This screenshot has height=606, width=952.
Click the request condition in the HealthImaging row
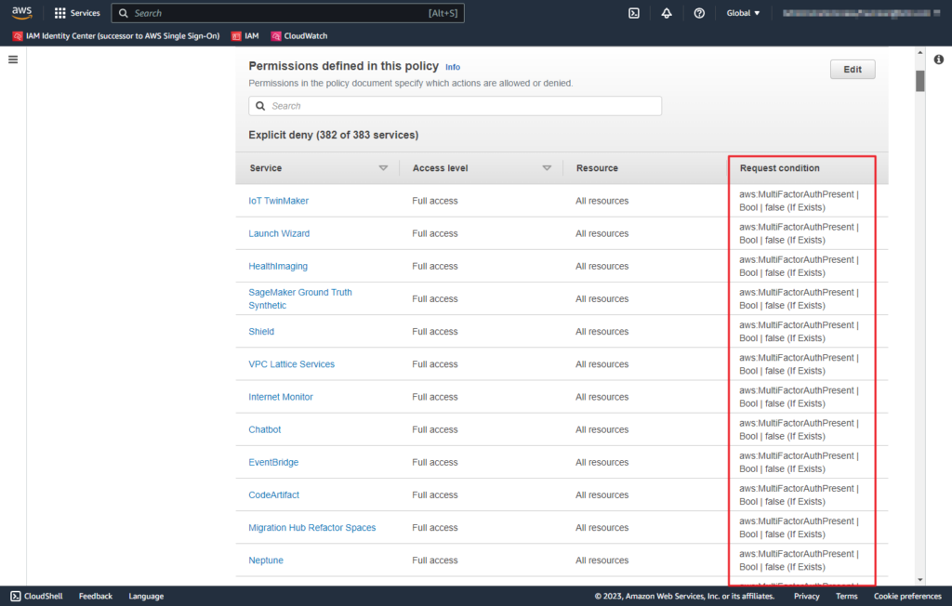click(799, 267)
